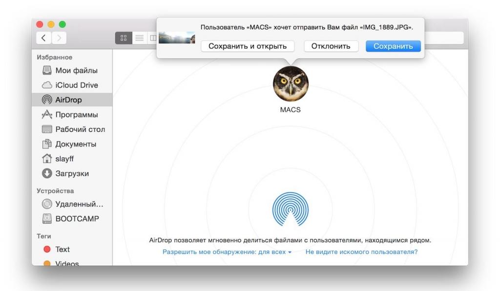Open Разрешить мое обнаружение dropdown
This screenshot has height=291, width=500.
pyautogui.click(x=227, y=252)
